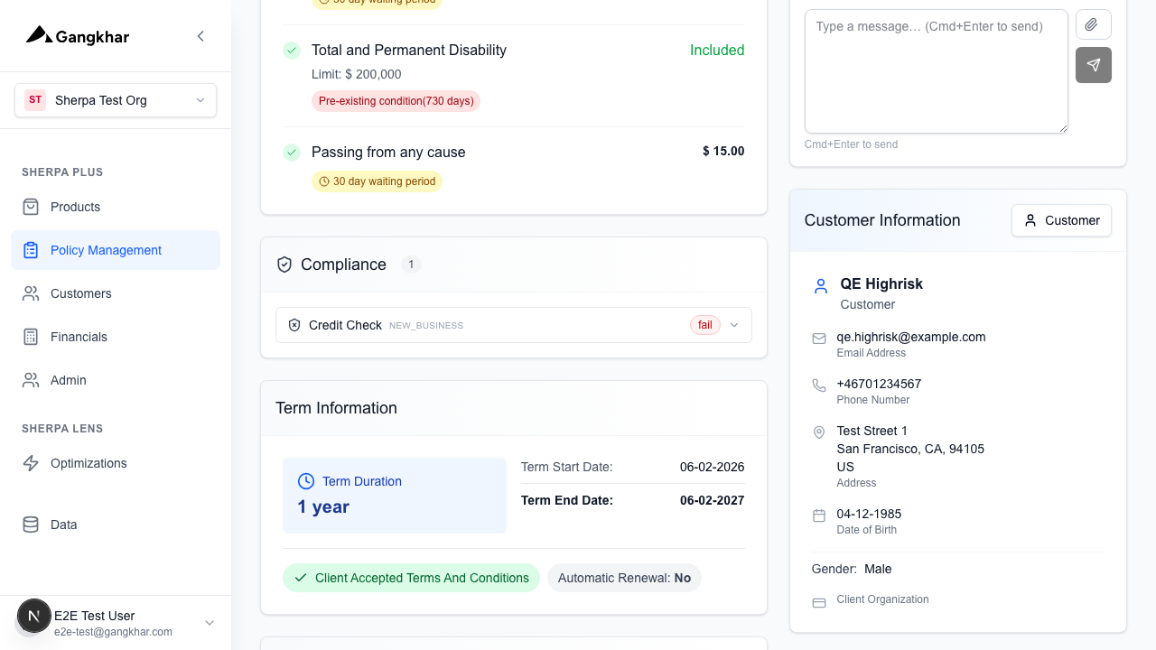Expand the Credit Check compliance row
Viewport: 1156px width, 650px height.
(x=514, y=325)
